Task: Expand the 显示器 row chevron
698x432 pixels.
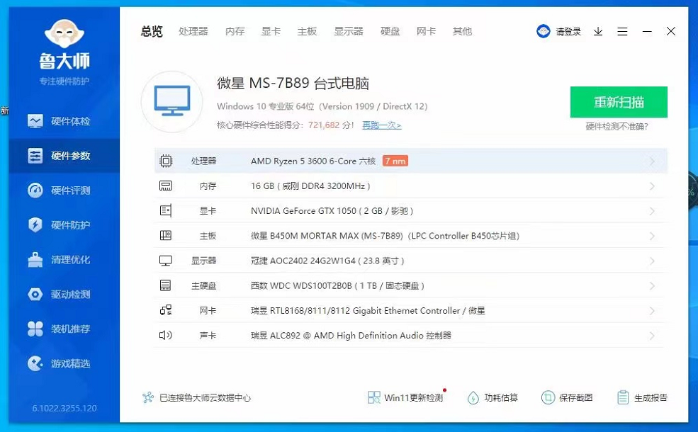Action: pyautogui.click(x=652, y=261)
